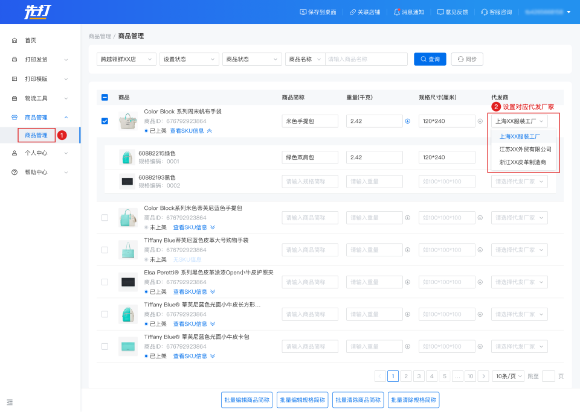Open 消息通知 bell notifications
580x412 pixels.
click(x=397, y=12)
